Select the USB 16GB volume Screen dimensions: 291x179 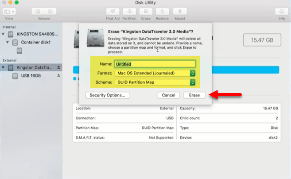coord(31,76)
